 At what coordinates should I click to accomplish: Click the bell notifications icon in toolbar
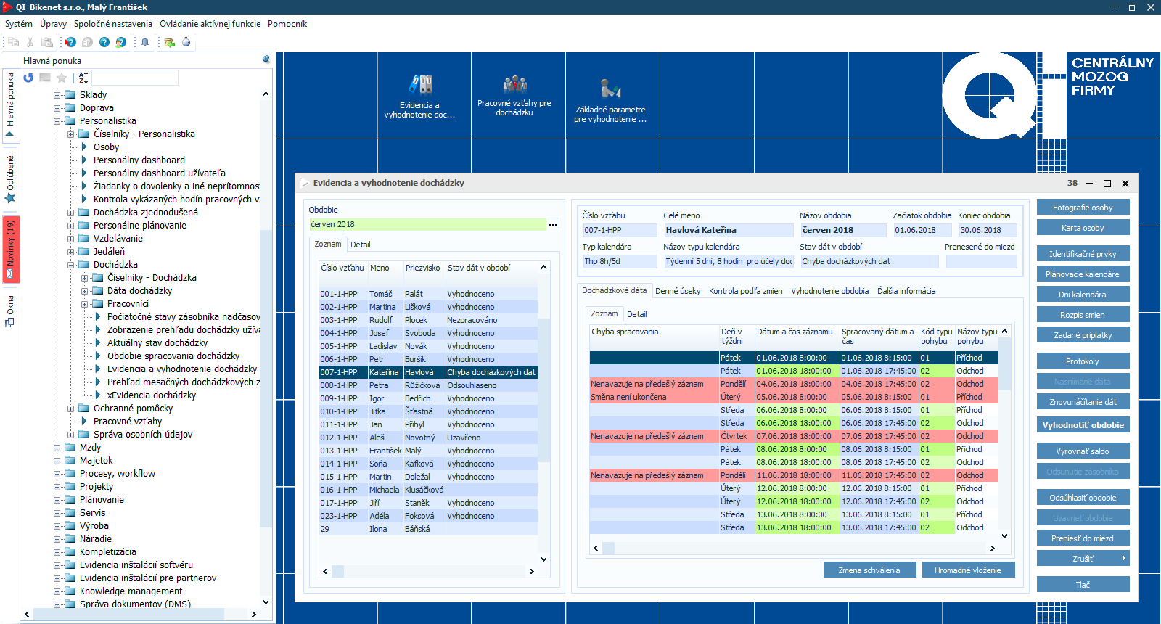pyautogui.click(x=145, y=42)
